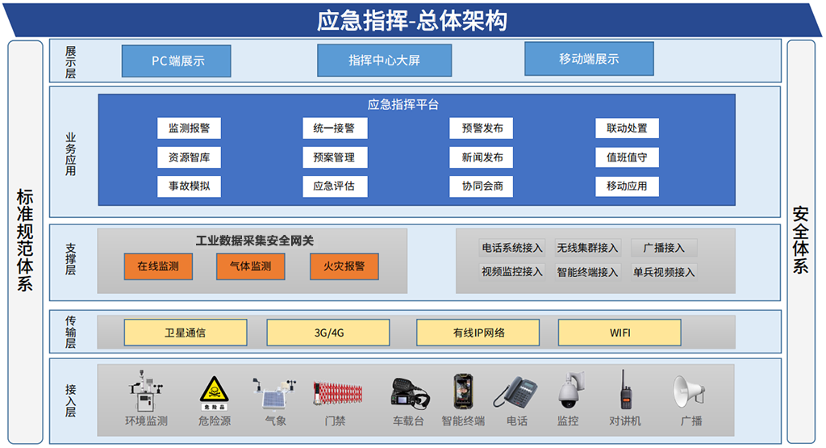Viewport: 826px width, 448px height.
Task: Select the 单兵视频接入 item
Action: click(x=664, y=272)
